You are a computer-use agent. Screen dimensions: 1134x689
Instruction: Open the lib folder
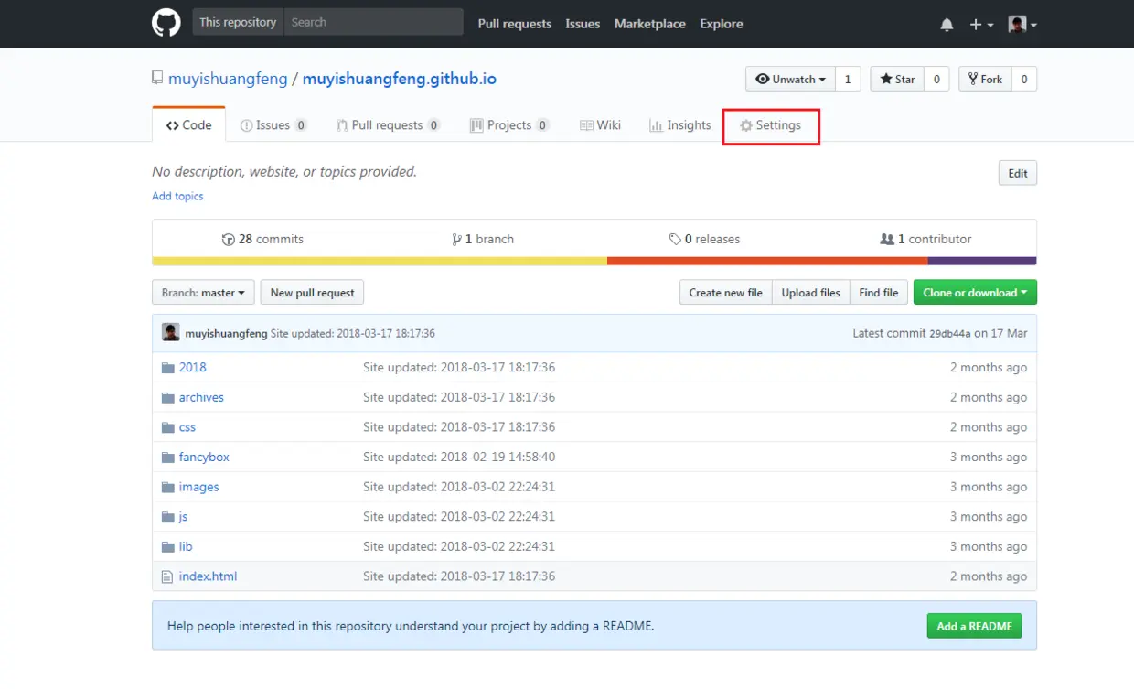pyautogui.click(x=186, y=546)
